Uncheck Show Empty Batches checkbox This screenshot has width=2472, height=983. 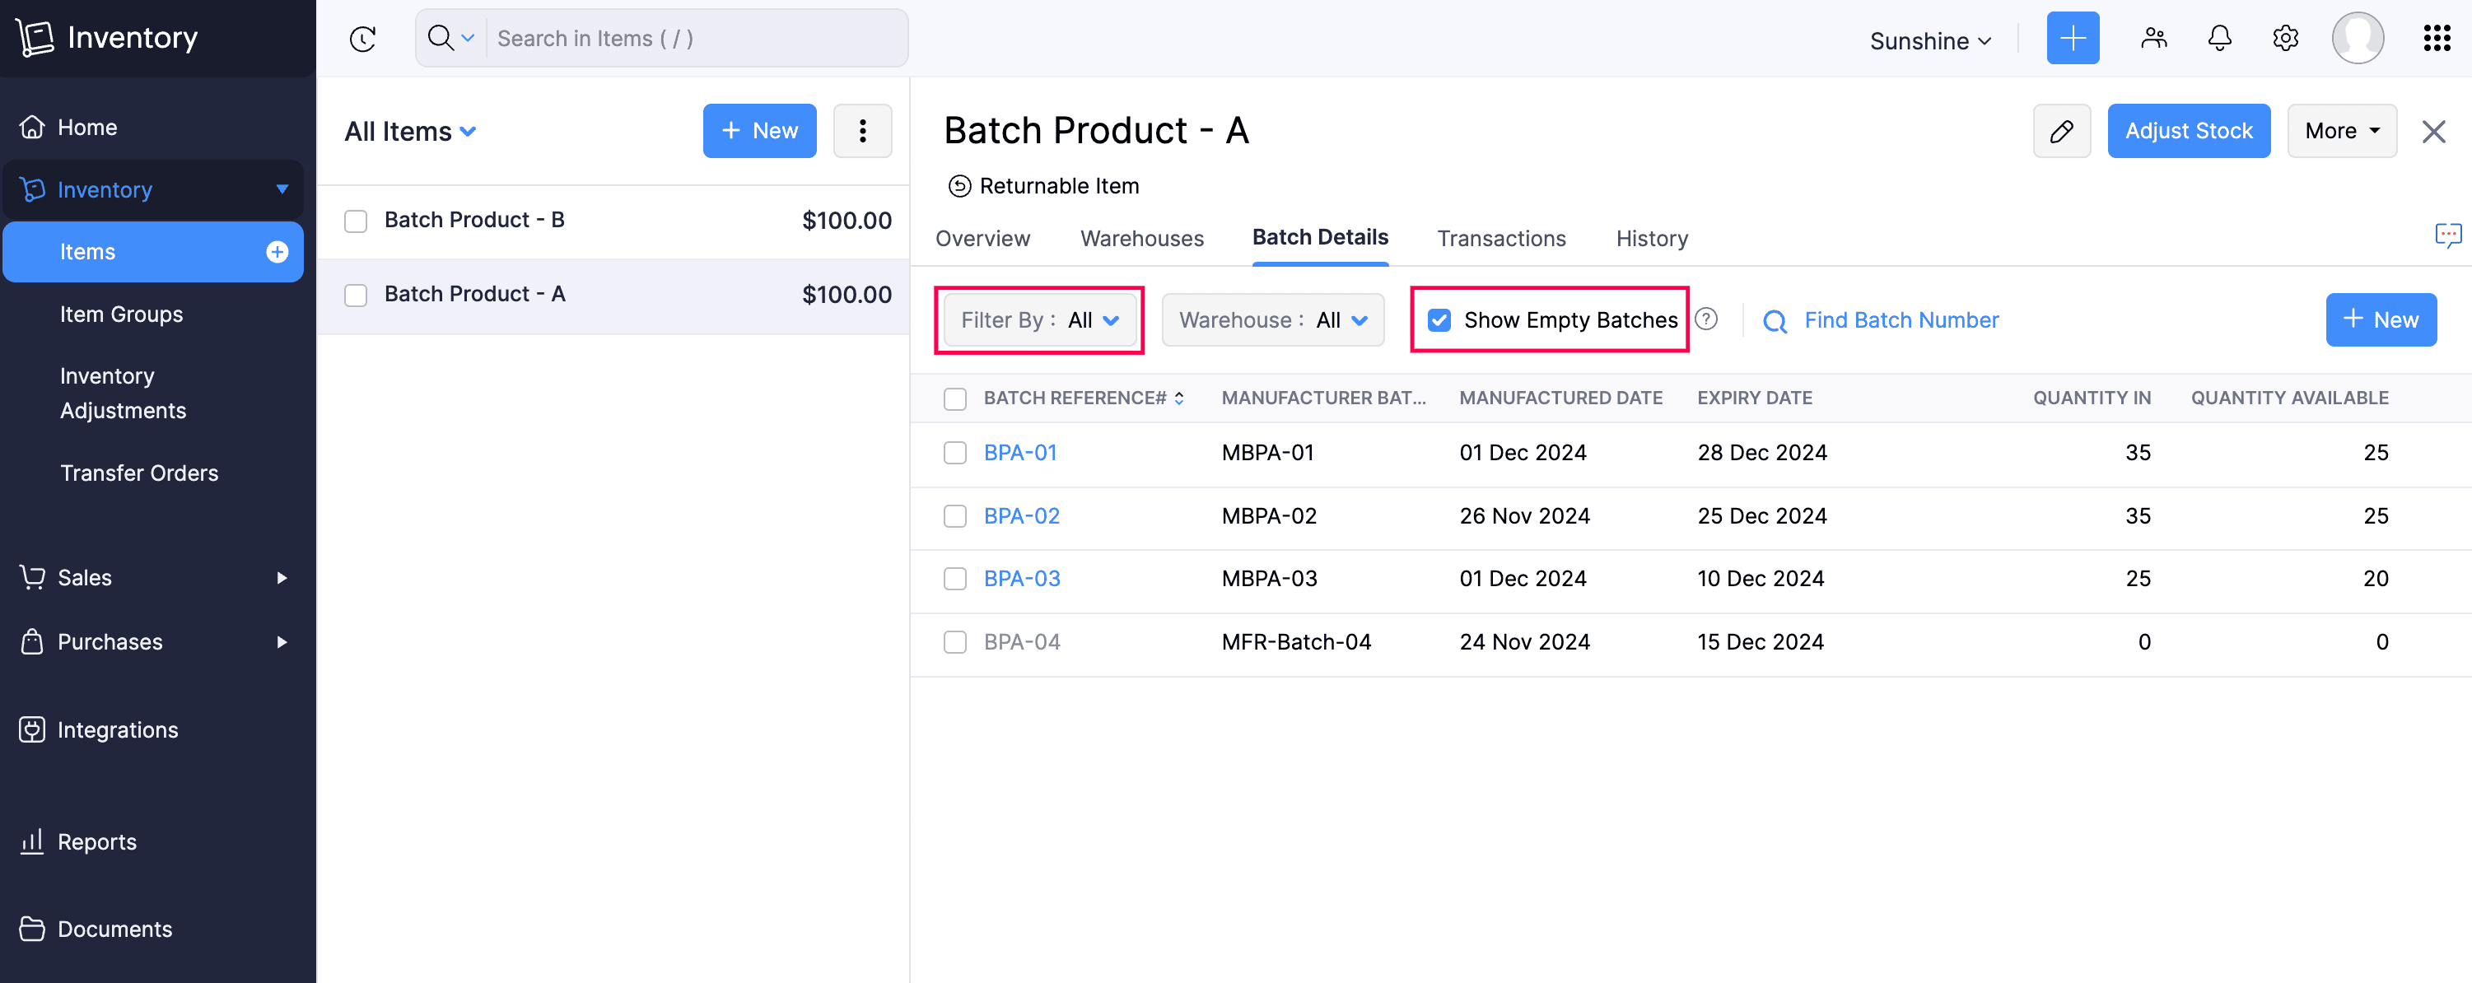click(x=1439, y=320)
